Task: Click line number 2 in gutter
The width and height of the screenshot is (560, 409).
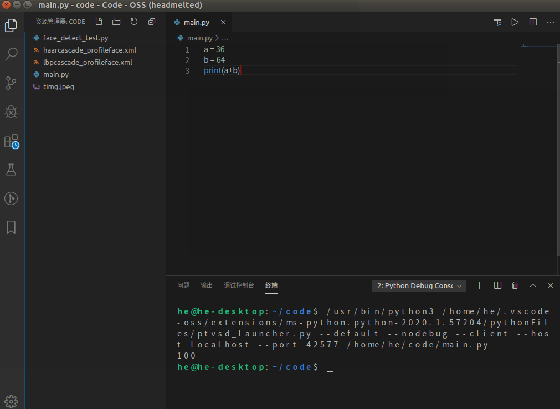Action: (x=187, y=60)
